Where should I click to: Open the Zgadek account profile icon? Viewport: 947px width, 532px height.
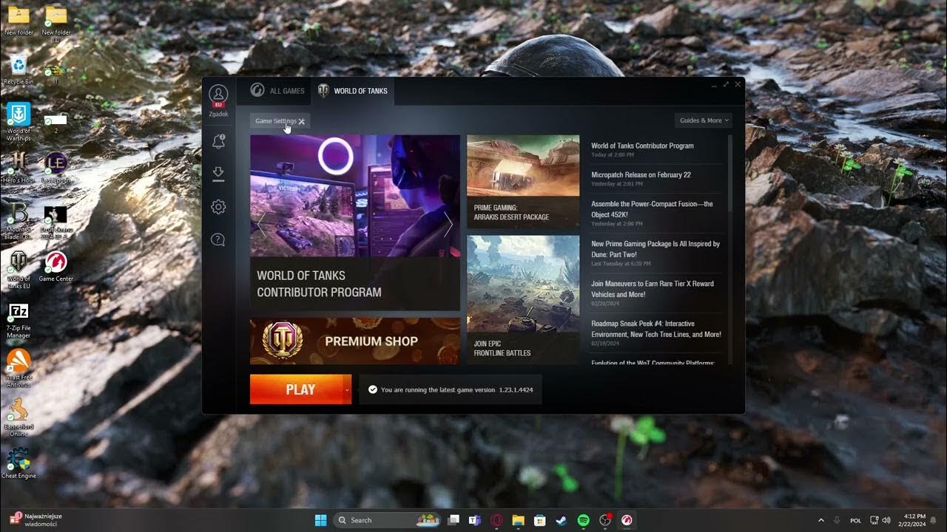click(218, 95)
